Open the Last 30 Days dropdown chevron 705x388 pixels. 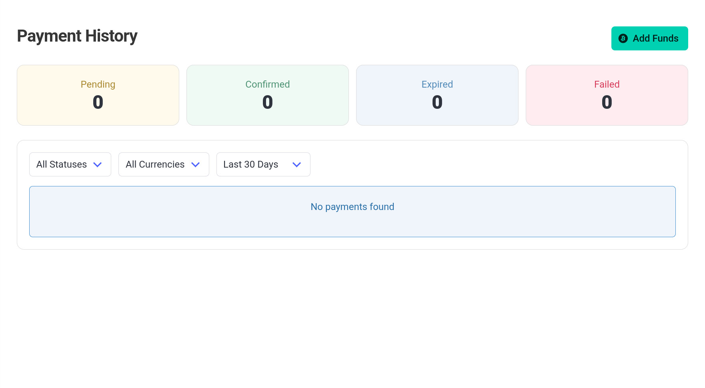[296, 164]
